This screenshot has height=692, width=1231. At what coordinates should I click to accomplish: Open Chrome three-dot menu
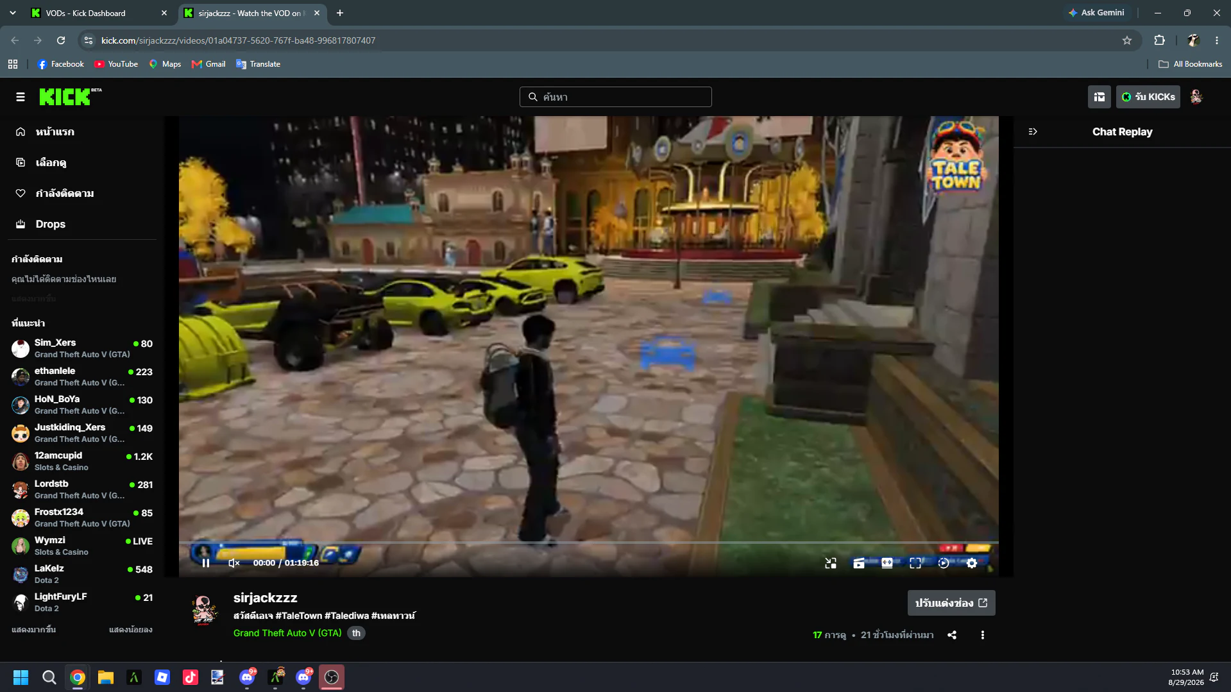point(1217,40)
